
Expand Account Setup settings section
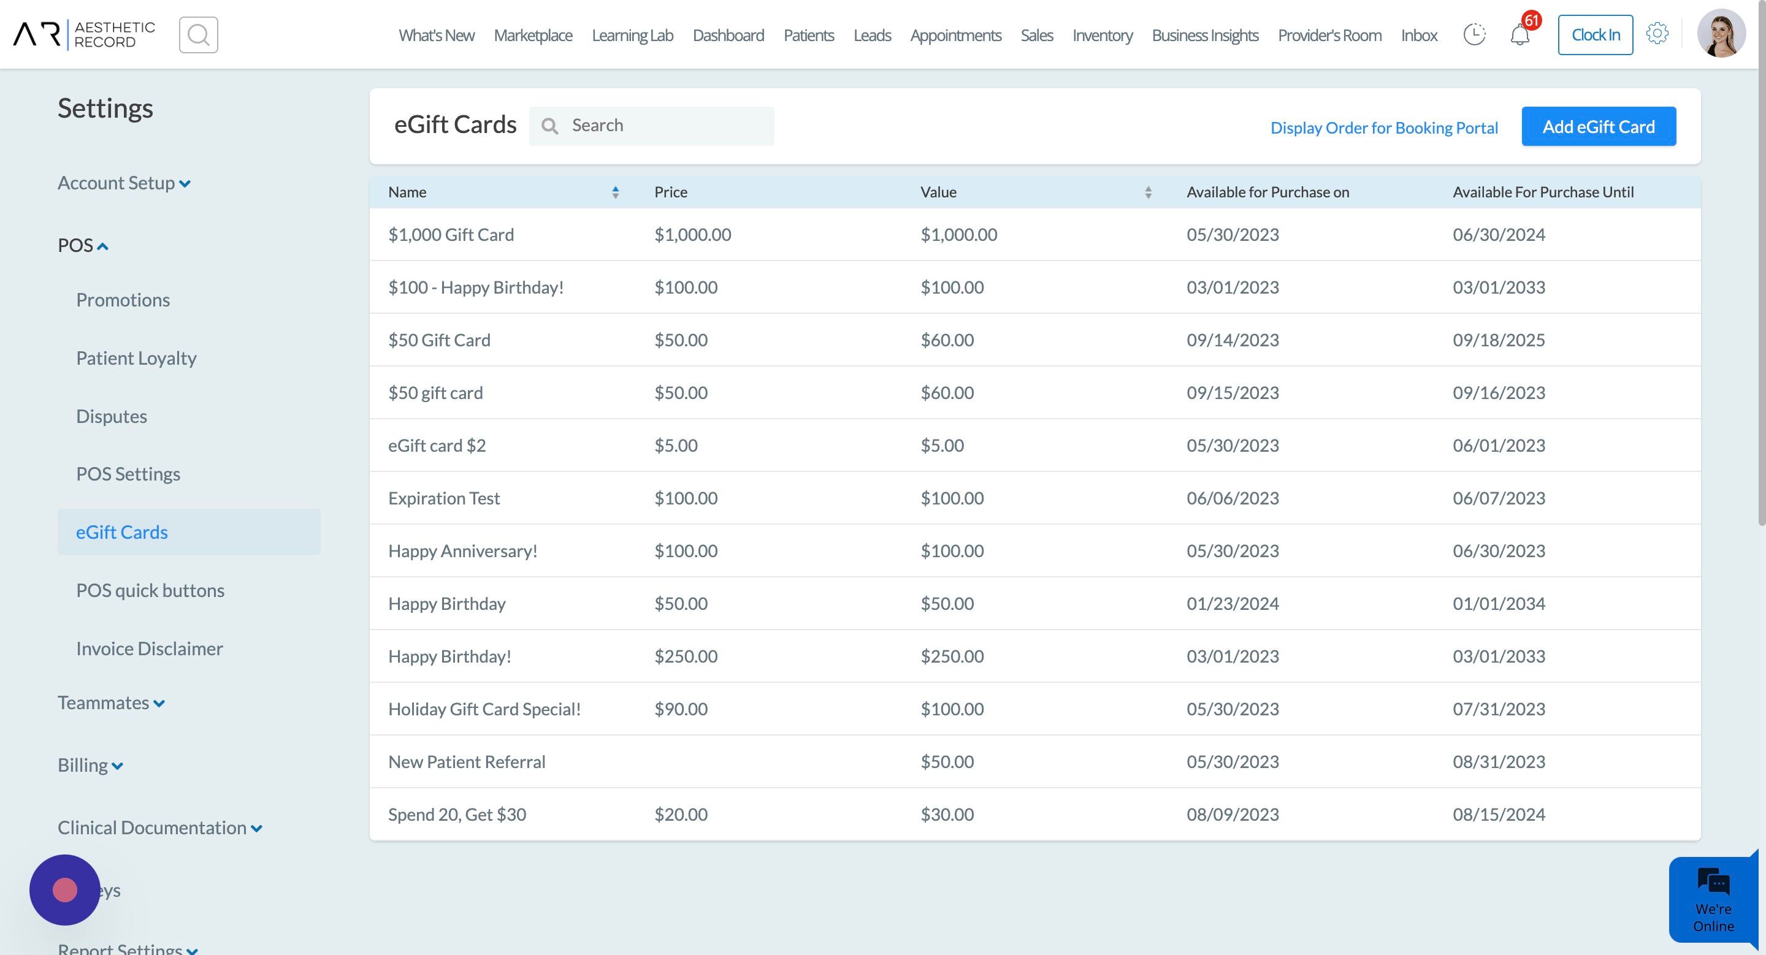click(x=124, y=183)
